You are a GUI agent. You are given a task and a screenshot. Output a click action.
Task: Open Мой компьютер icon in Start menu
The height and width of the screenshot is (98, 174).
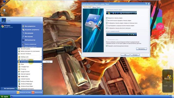tap(23, 40)
